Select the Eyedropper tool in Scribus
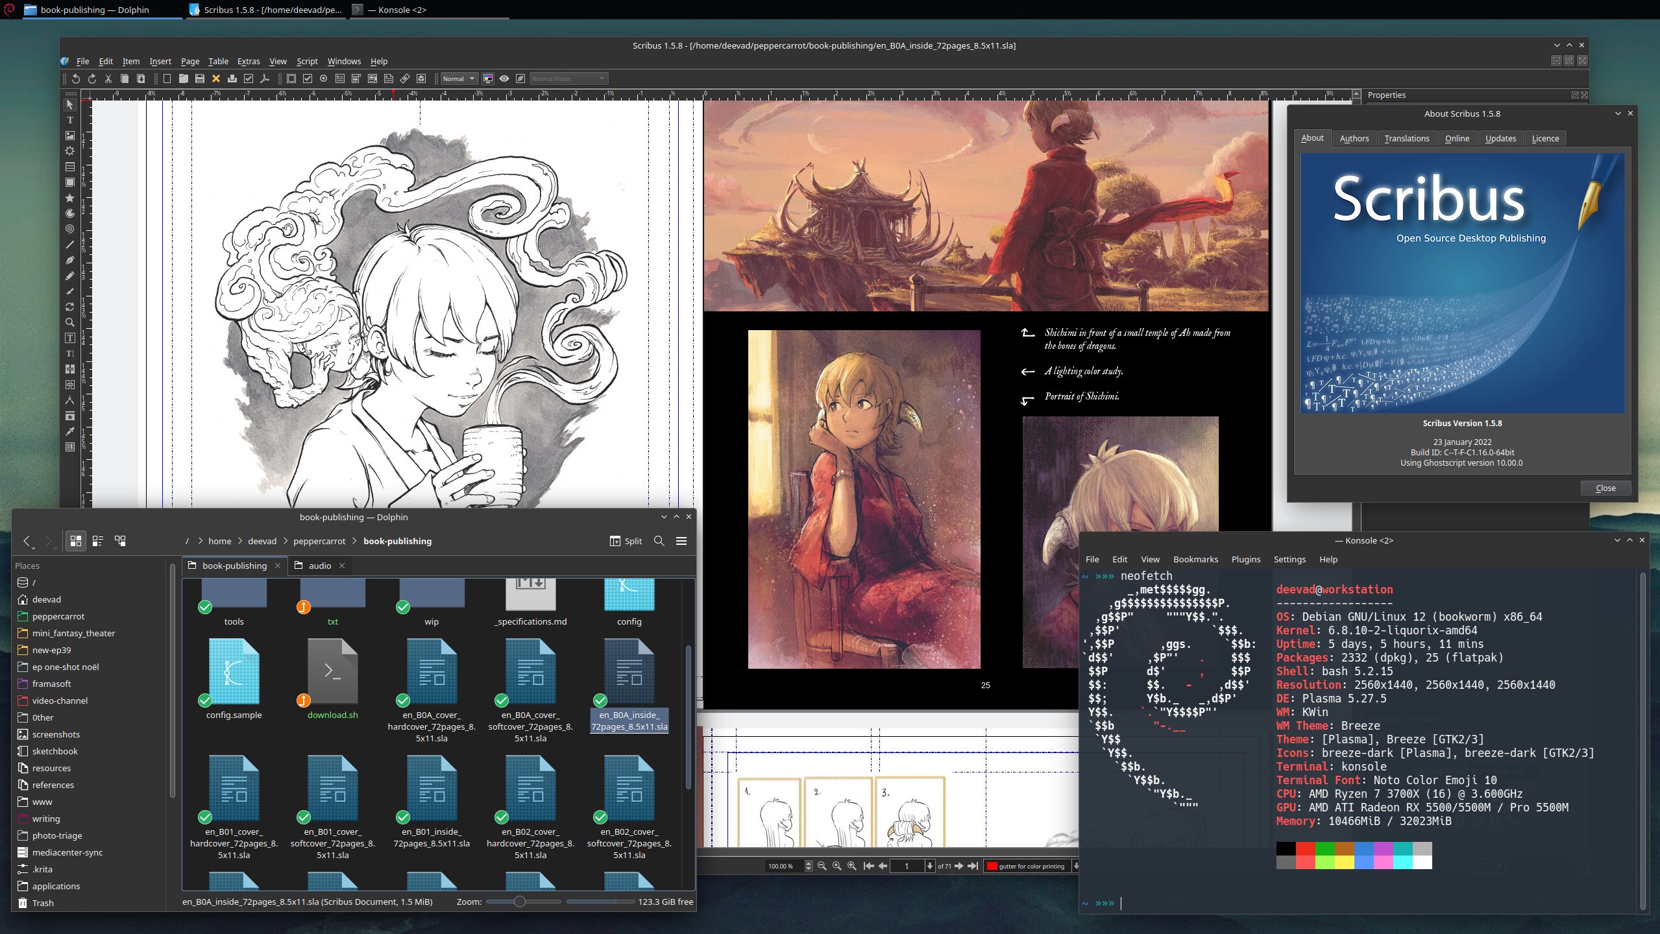Image resolution: width=1660 pixels, height=934 pixels. (x=70, y=431)
